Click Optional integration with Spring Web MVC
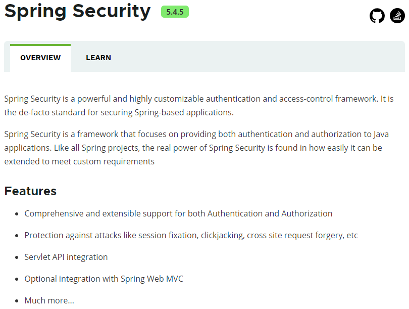 pos(104,279)
